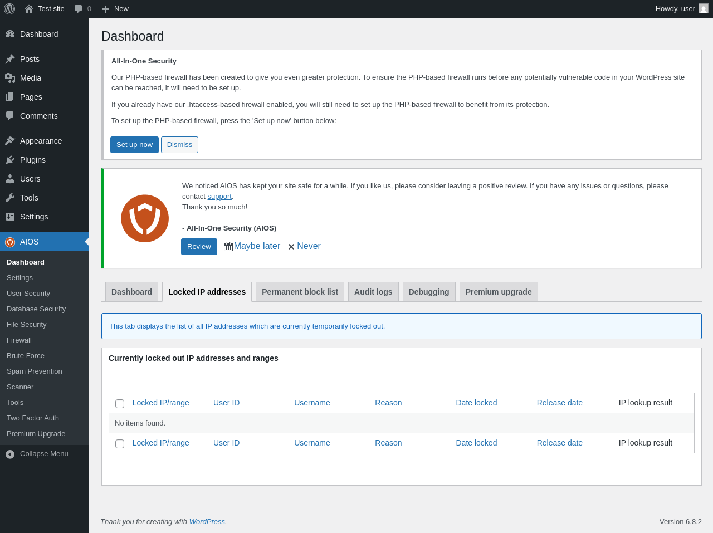
Task: Open Brute Force submenu item
Action: tap(45, 356)
